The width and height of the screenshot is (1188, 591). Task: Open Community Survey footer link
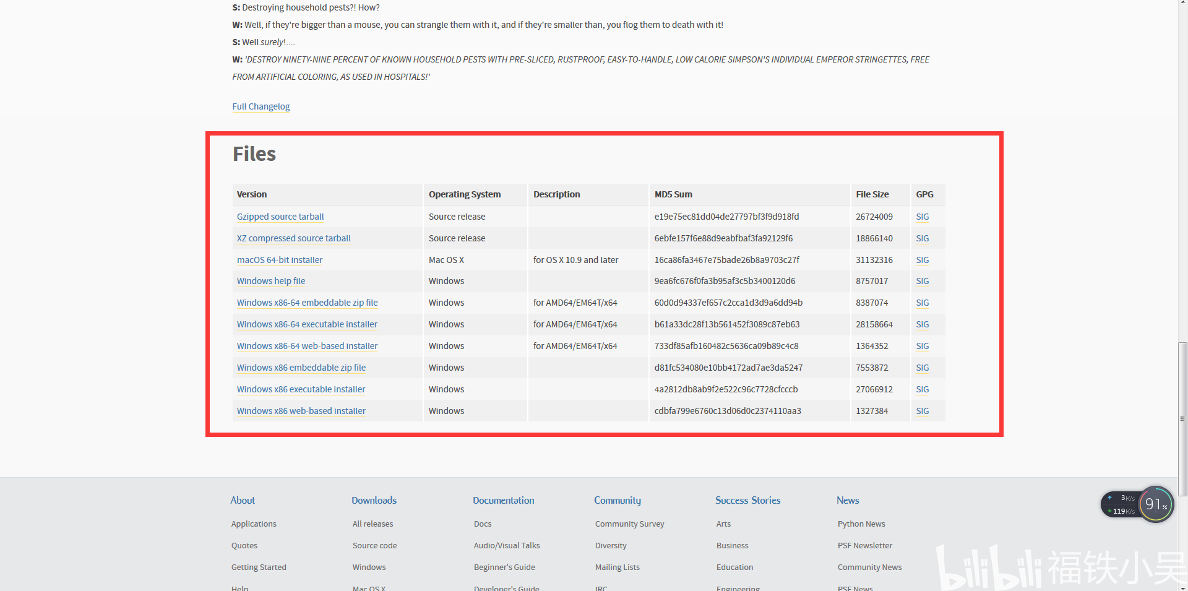630,524
